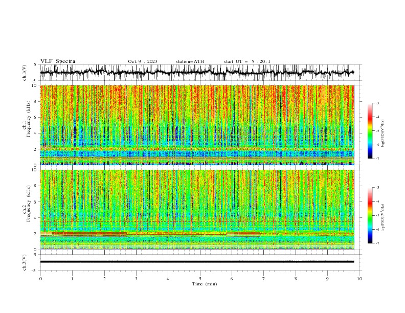Click the "-5" tick on ch.1 colorbar
The image size is (405, 313).
(x=377, y=131)
